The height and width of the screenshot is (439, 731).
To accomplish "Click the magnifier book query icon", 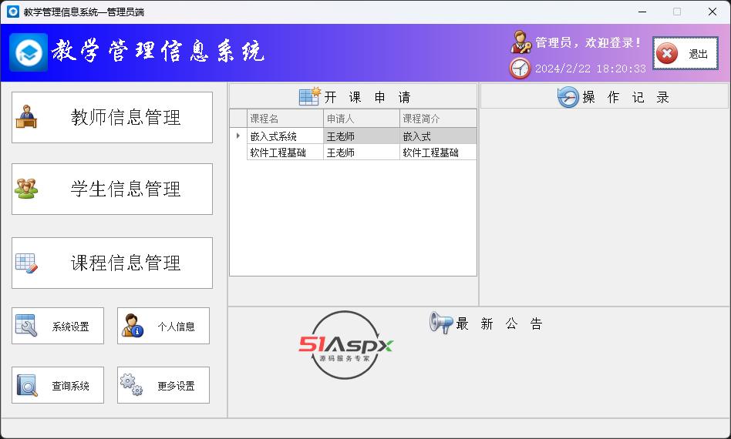I will [27, 385].
